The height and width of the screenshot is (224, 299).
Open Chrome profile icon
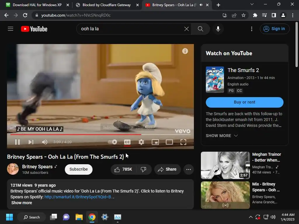pos(283,15)
